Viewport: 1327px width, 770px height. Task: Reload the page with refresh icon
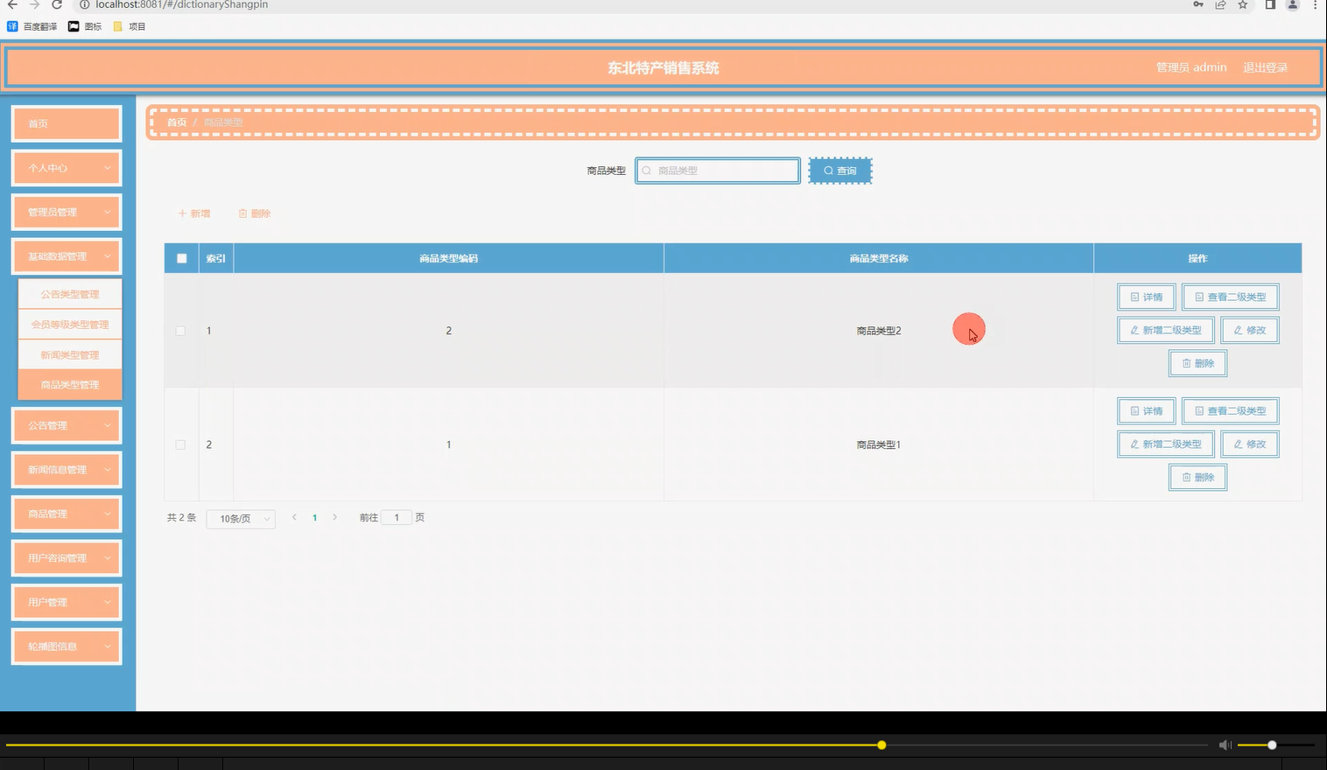point(57,5)
